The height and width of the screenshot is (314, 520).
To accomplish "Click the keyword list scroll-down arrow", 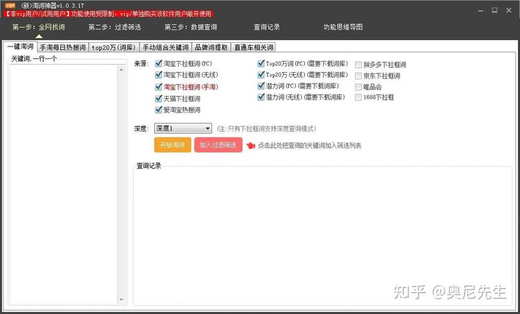I will pos(122,300).
